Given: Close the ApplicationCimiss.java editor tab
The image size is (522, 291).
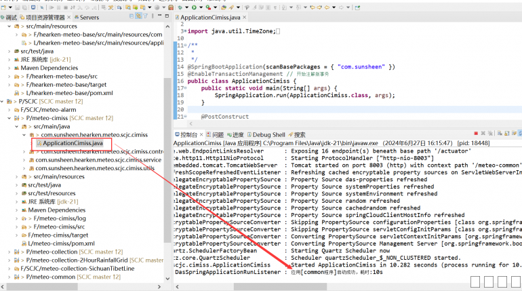Looking at the screenshot, I should click(x=243, y=17).
